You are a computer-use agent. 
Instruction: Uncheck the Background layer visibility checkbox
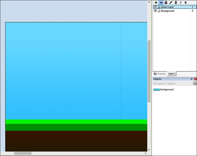(155, 11)
